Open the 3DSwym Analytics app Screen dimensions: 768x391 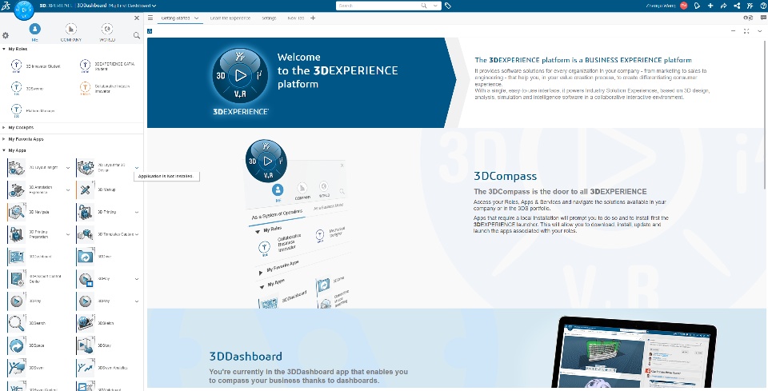86,368
